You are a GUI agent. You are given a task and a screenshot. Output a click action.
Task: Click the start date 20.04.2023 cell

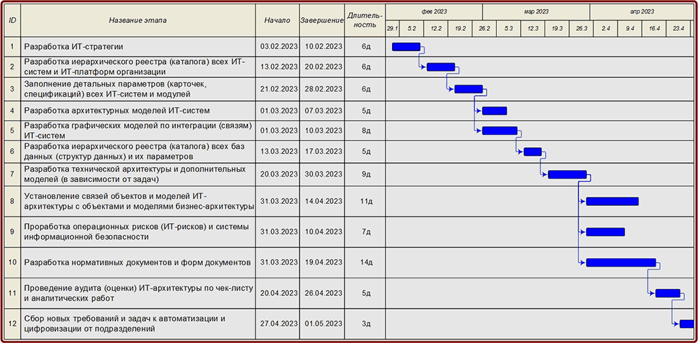[x=279, y=293]
